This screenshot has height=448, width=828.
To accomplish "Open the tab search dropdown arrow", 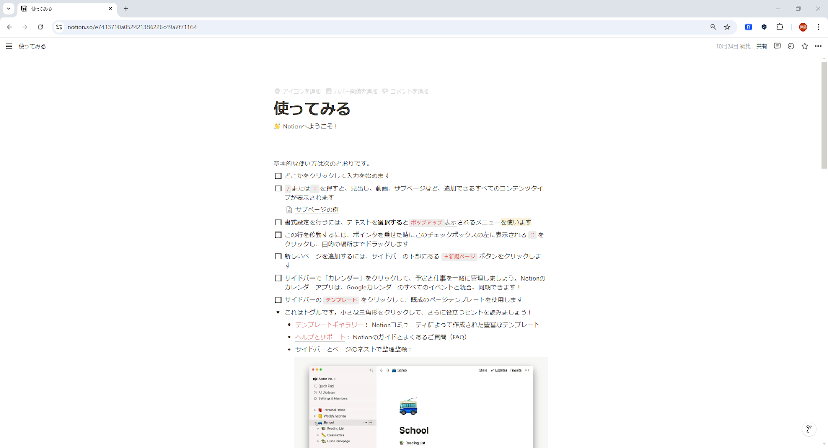I will (x=8, y=9).
